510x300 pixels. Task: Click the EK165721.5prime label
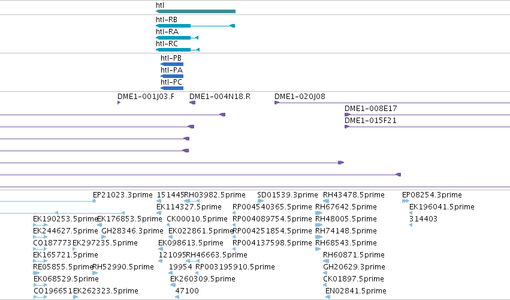(65, 256)
